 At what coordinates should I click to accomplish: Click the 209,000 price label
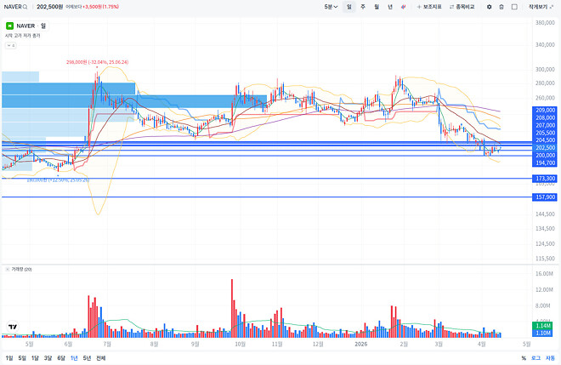click(545, 111)
